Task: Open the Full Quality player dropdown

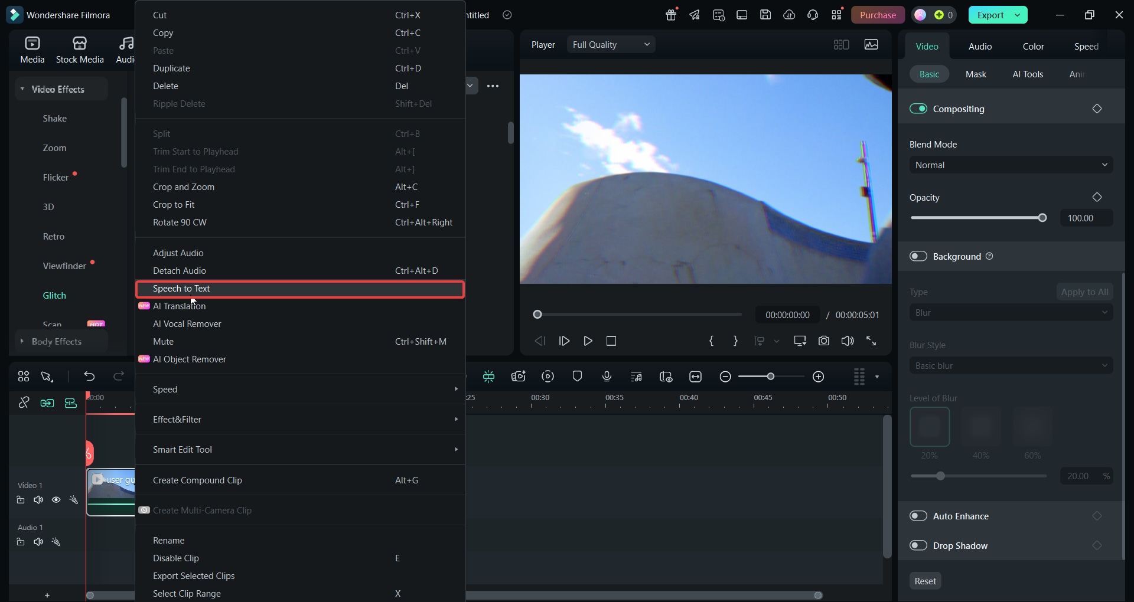Action: click(x=611, y=45)
